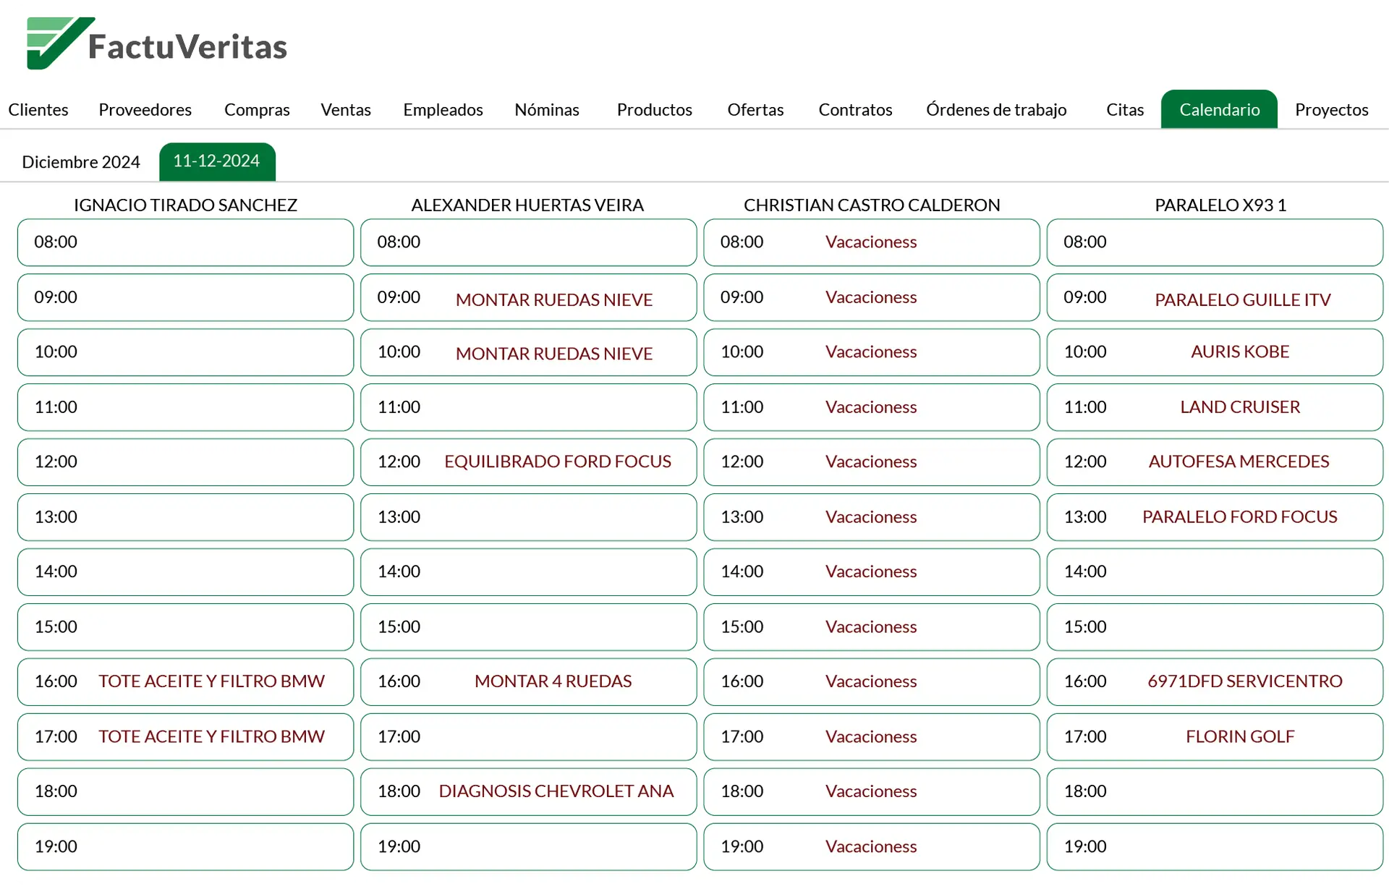Open the DIAGNOSIS CHEVROLET ANA appointment
This screenshot has width=1389, height=889.
pyautogui.click(x=528, y=792)
